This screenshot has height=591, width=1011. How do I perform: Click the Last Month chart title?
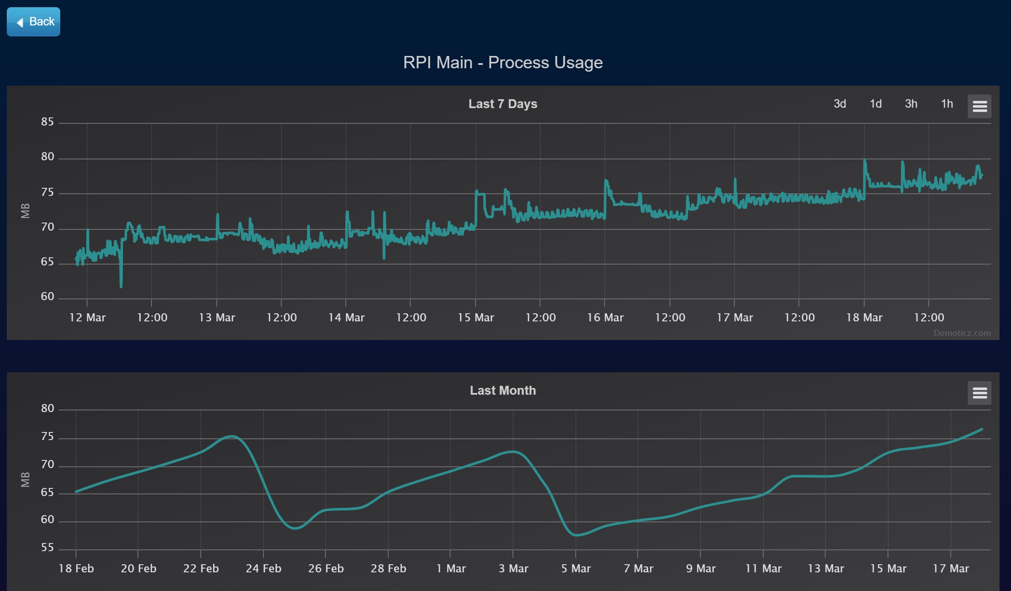click(x=503, y=390)
